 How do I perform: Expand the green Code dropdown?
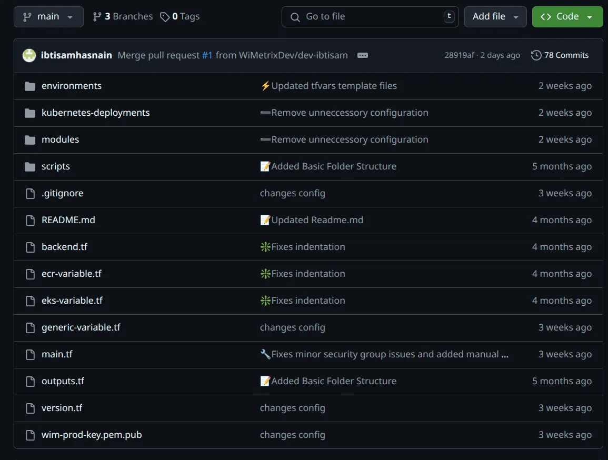[567, 16]
